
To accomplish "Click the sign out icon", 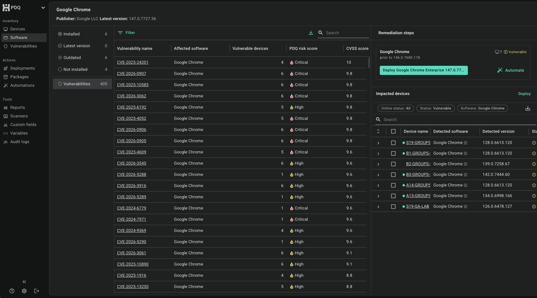I will [x=37, y=291].
